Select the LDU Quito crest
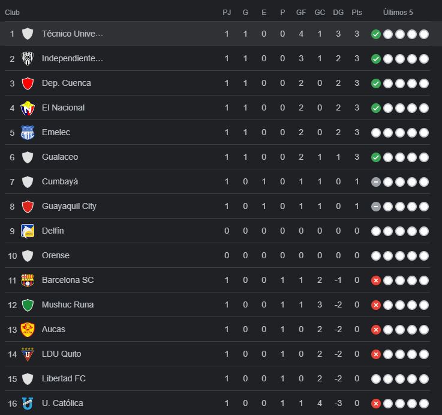 [x=28, y=354]
